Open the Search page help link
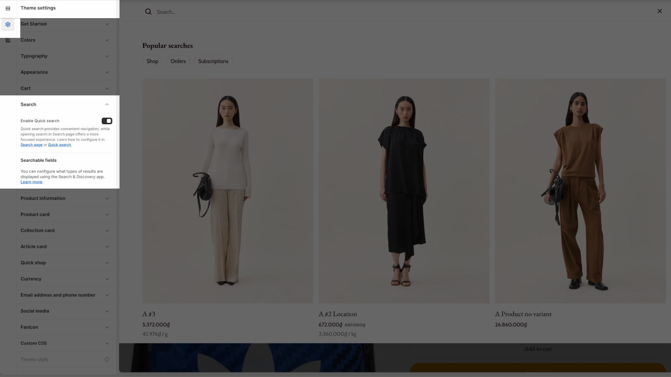This screenshot has height=377, width=671. coord(31,145)
